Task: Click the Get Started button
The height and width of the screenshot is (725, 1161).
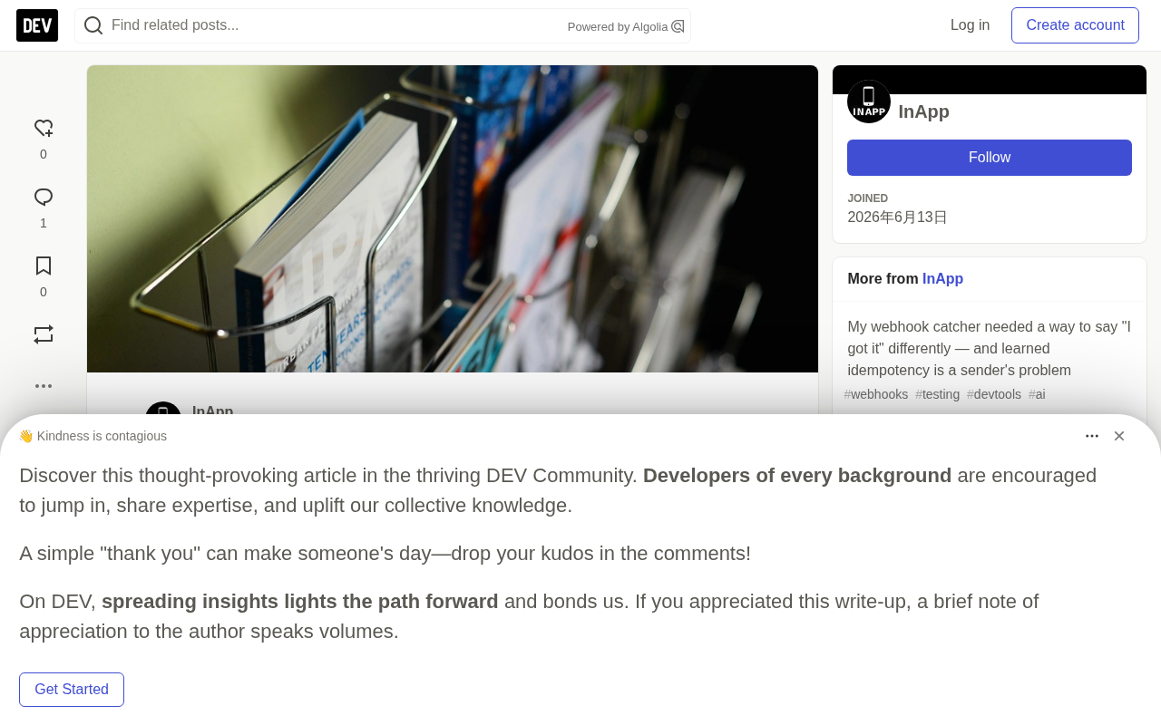Action: (x=72, y=690)
